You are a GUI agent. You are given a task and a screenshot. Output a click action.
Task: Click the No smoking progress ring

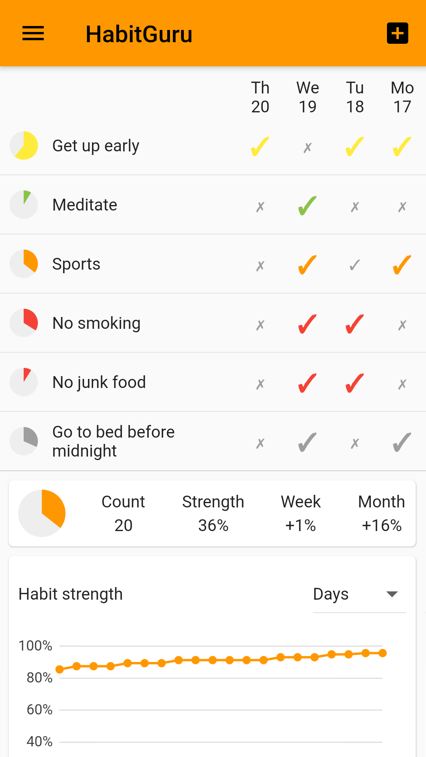click(x=24, y=323)
